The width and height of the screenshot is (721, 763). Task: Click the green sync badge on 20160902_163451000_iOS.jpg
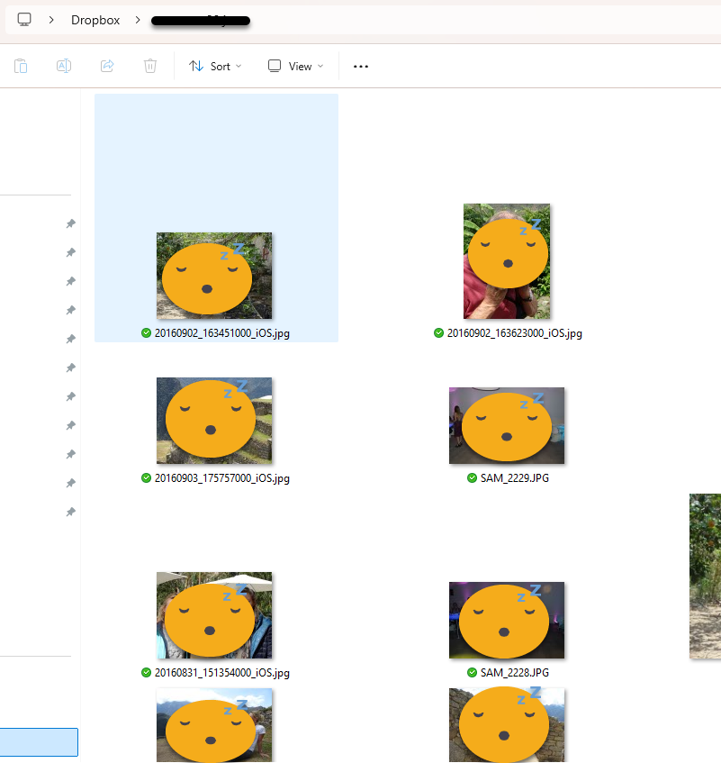point(146,333)
